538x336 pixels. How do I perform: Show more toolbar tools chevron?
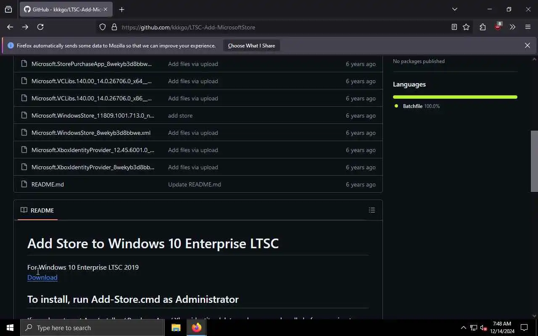click(512, 27)
